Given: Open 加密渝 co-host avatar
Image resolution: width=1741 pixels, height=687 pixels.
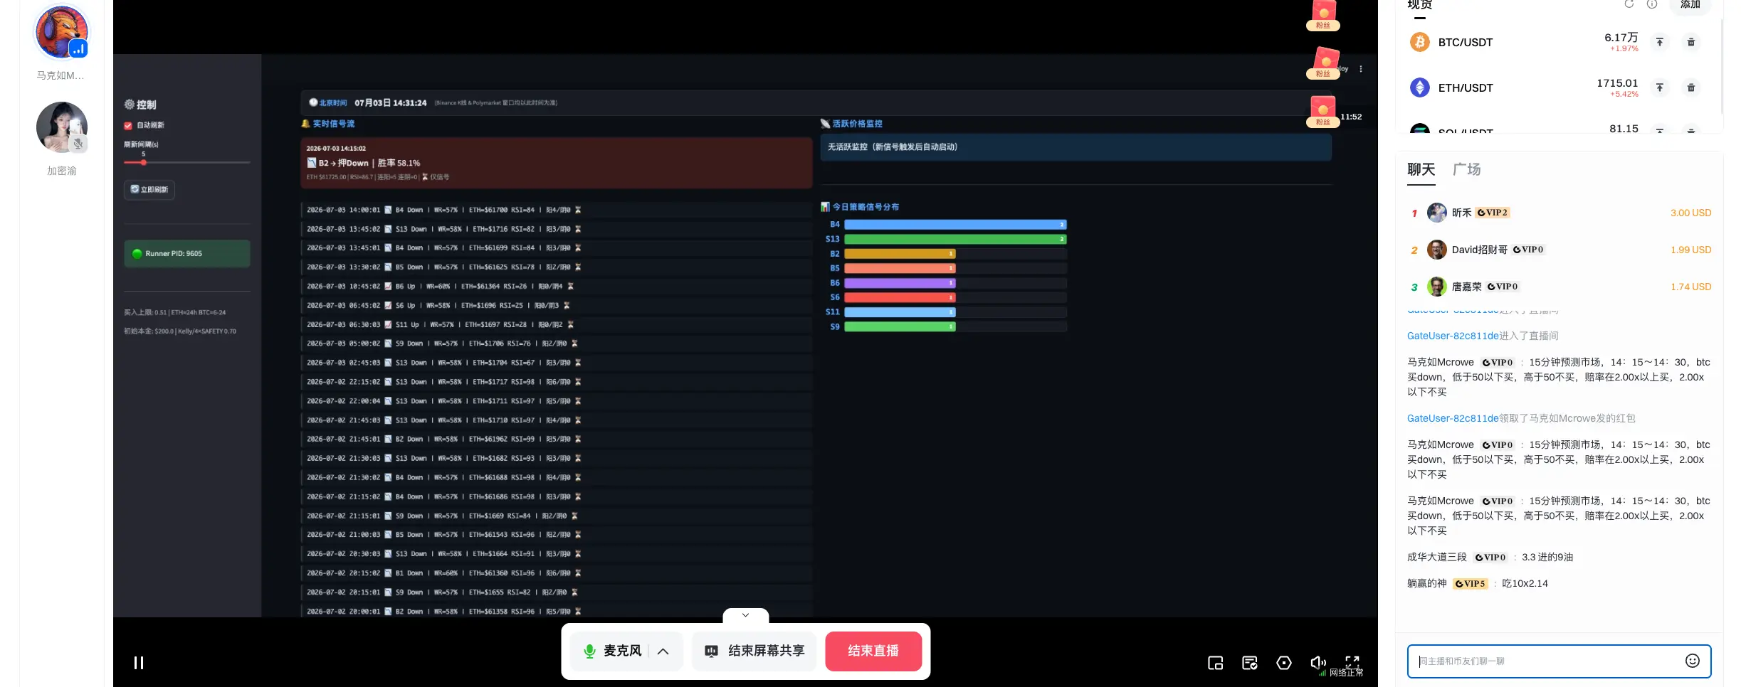Looking at the screenshot, I should tap(62, 128).
